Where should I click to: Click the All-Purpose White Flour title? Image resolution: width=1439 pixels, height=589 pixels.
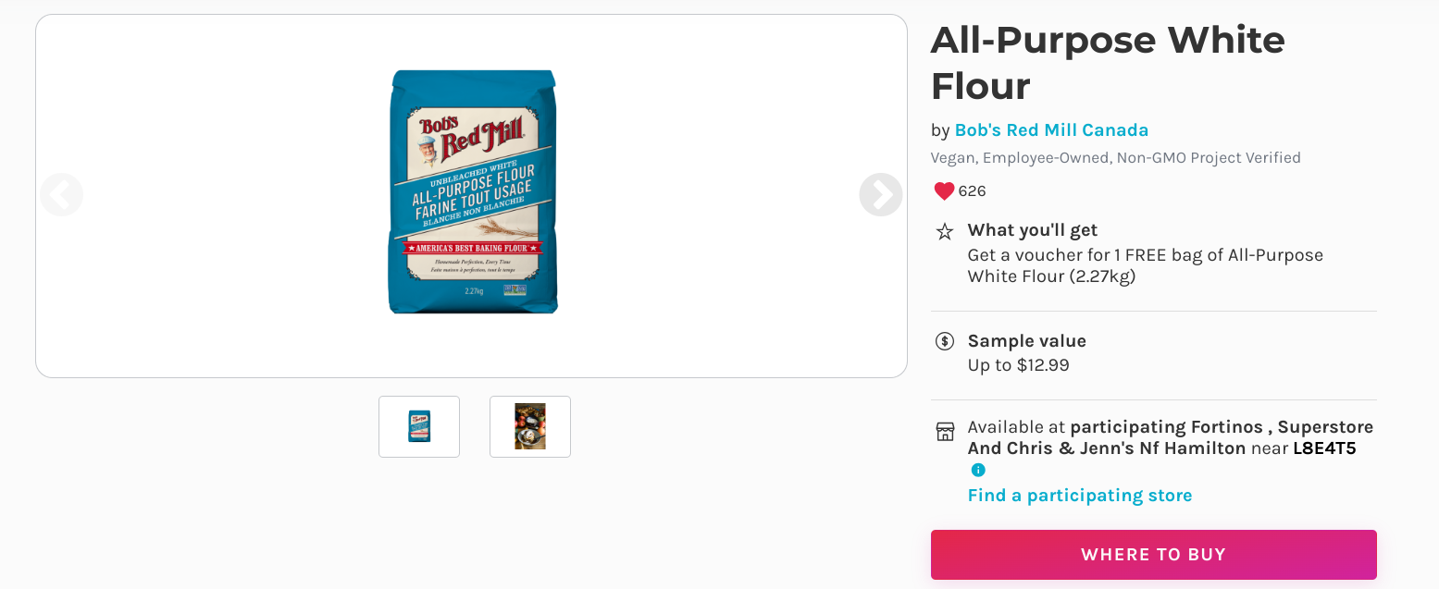point(1108,63)
